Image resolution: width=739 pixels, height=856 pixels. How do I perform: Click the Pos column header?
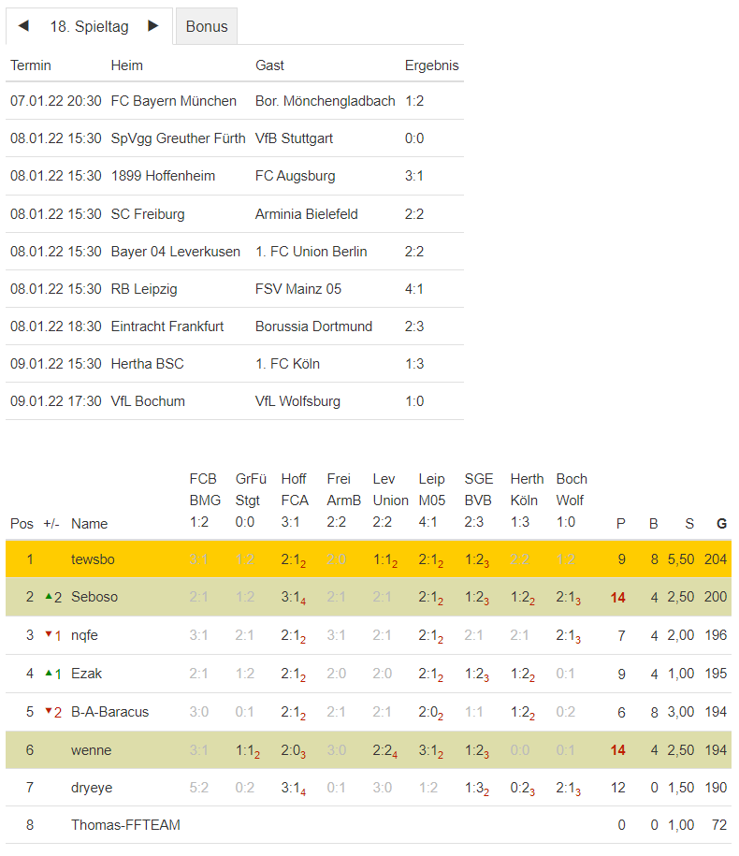(22, 524)
